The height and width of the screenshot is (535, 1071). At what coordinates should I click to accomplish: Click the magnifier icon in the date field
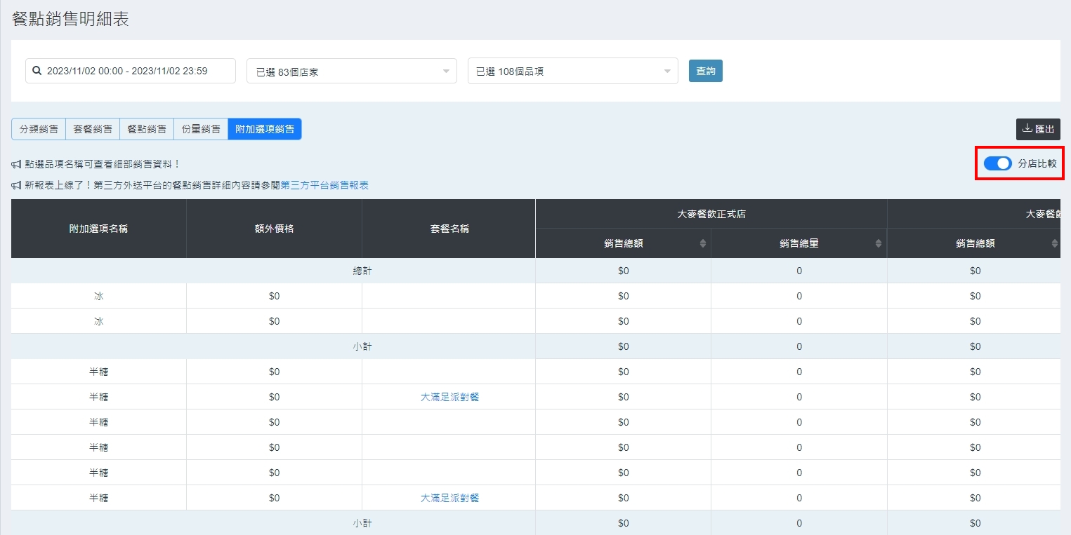37,71
